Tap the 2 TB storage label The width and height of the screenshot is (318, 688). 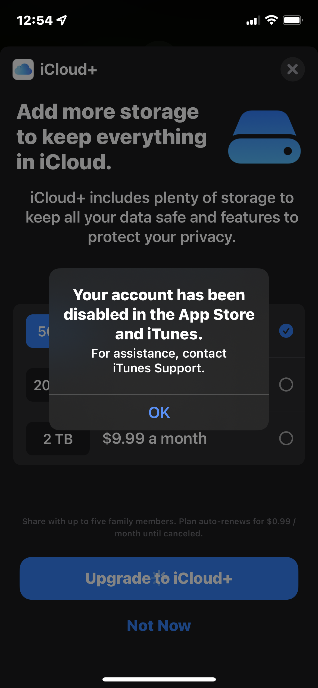pyautogui.click(x=58, y=439)
